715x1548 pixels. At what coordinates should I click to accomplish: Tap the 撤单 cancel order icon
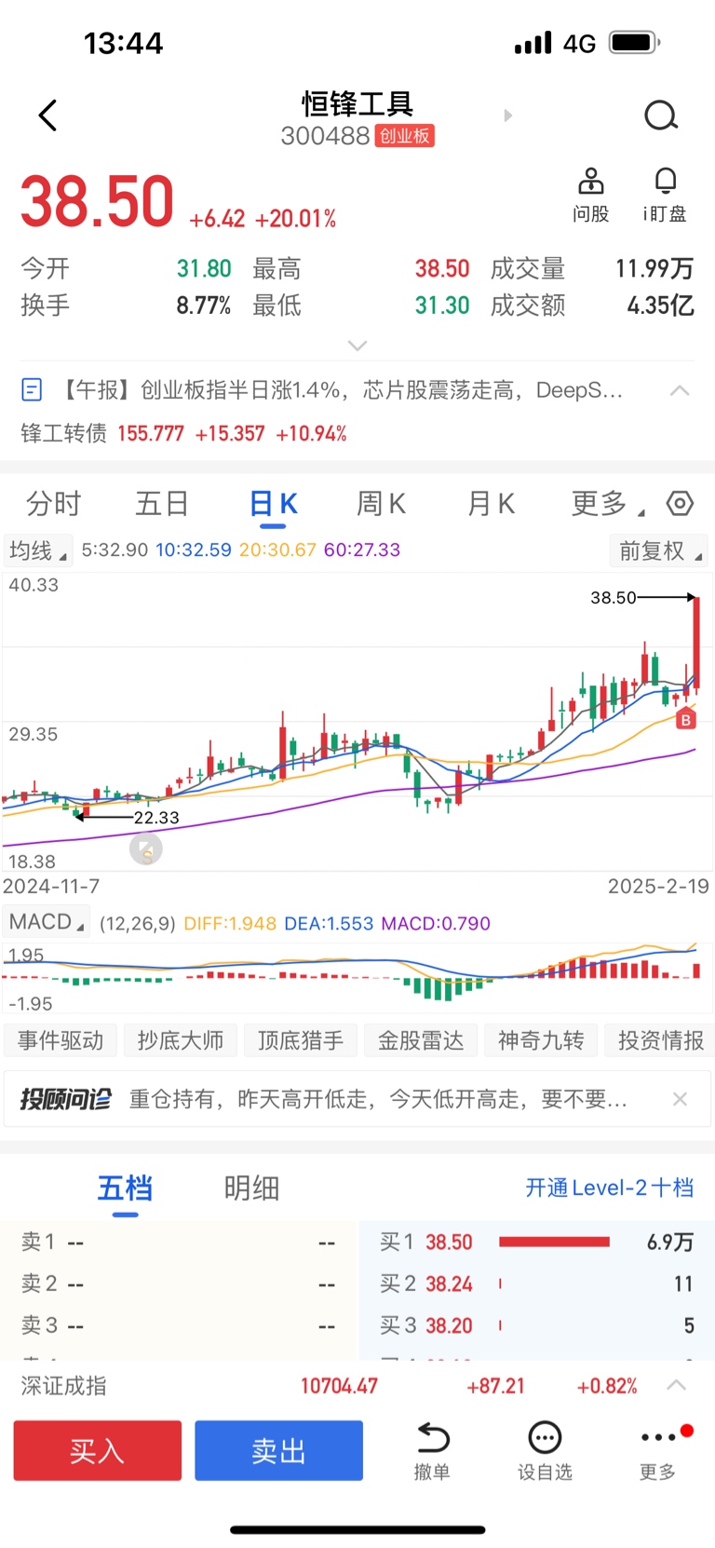432,1439
